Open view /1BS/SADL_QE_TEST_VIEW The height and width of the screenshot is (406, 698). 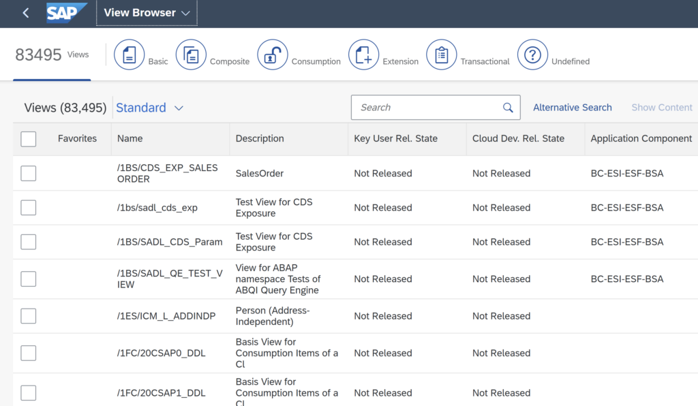click(170, 279)
